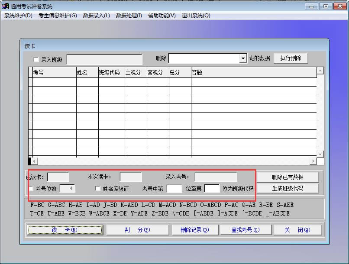Click the 考号位数 value field showing 4
Screen dimensions: 349x264
click(x=68, y=188)
